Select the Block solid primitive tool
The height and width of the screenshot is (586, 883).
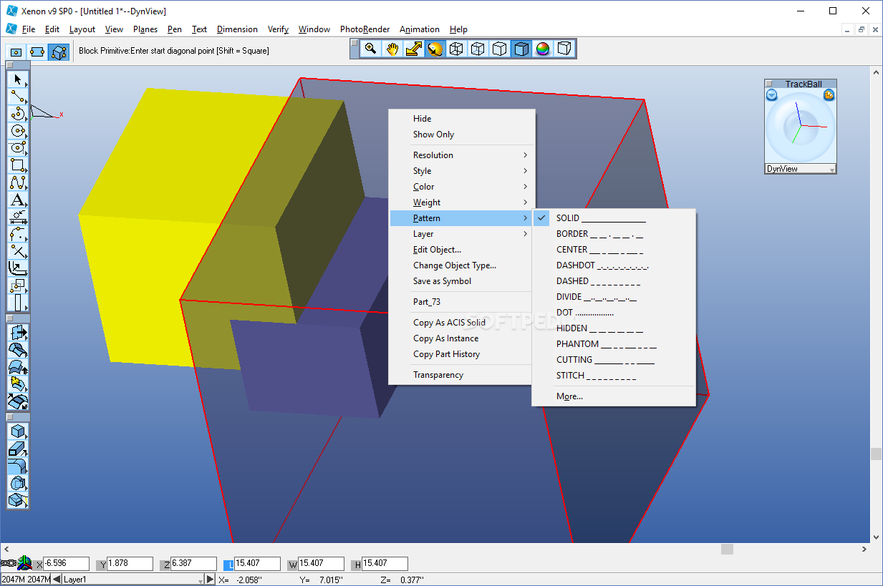pyautogui.click(x=18, y=431)
